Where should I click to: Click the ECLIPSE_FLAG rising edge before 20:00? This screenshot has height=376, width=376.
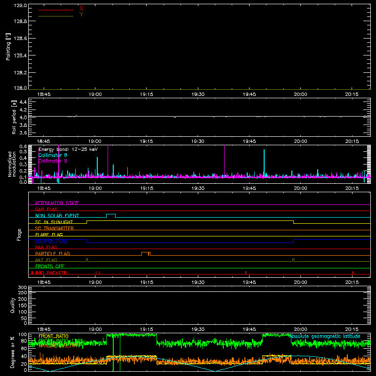(x=293, y=241)
